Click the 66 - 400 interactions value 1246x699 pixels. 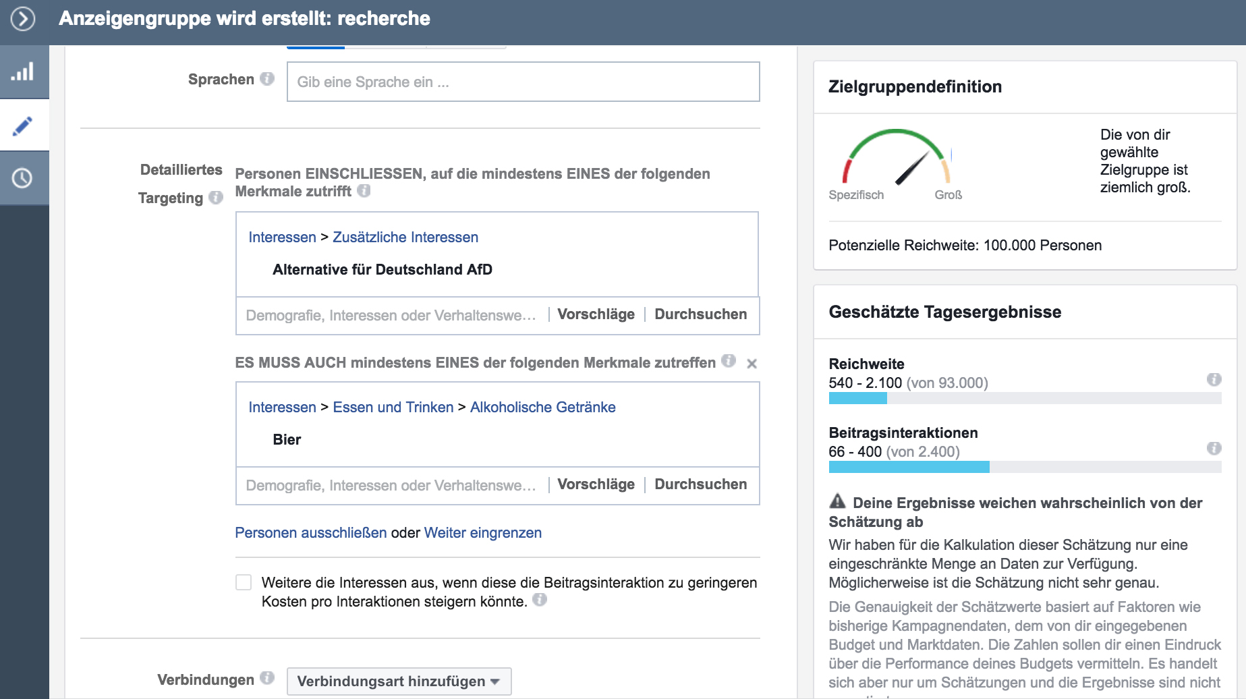pos(855,452)
